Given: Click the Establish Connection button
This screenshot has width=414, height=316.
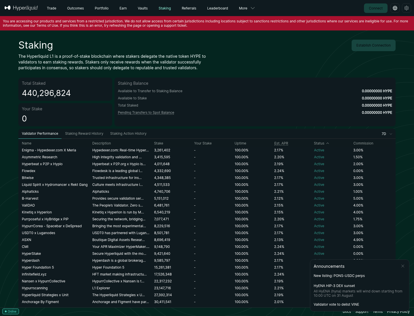Looking at the screenshot, I should 373,45.
